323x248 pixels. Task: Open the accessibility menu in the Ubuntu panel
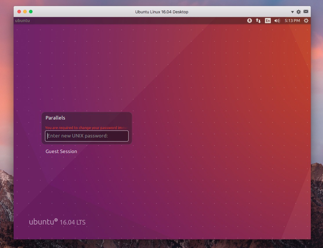[x=250, y=21]
